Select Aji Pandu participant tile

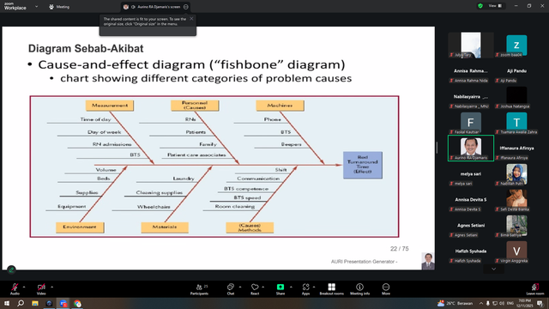[x=516, y=70]
